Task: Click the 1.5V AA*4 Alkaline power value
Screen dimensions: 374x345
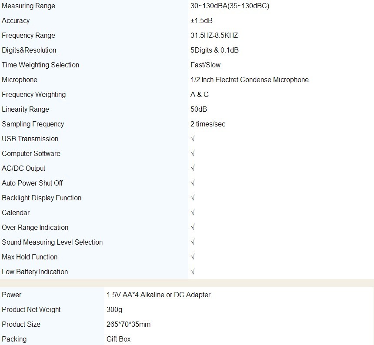Action: pyautogui.click(x=158, y=295)
